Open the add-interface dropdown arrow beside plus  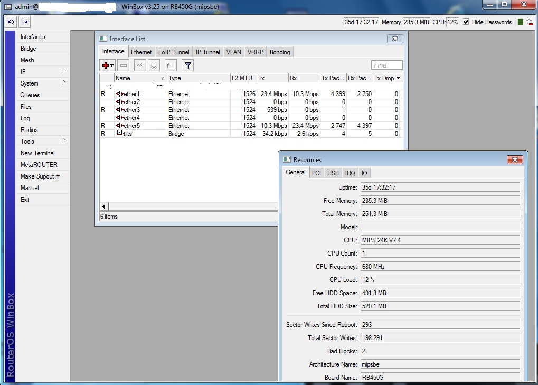[112, 65]
